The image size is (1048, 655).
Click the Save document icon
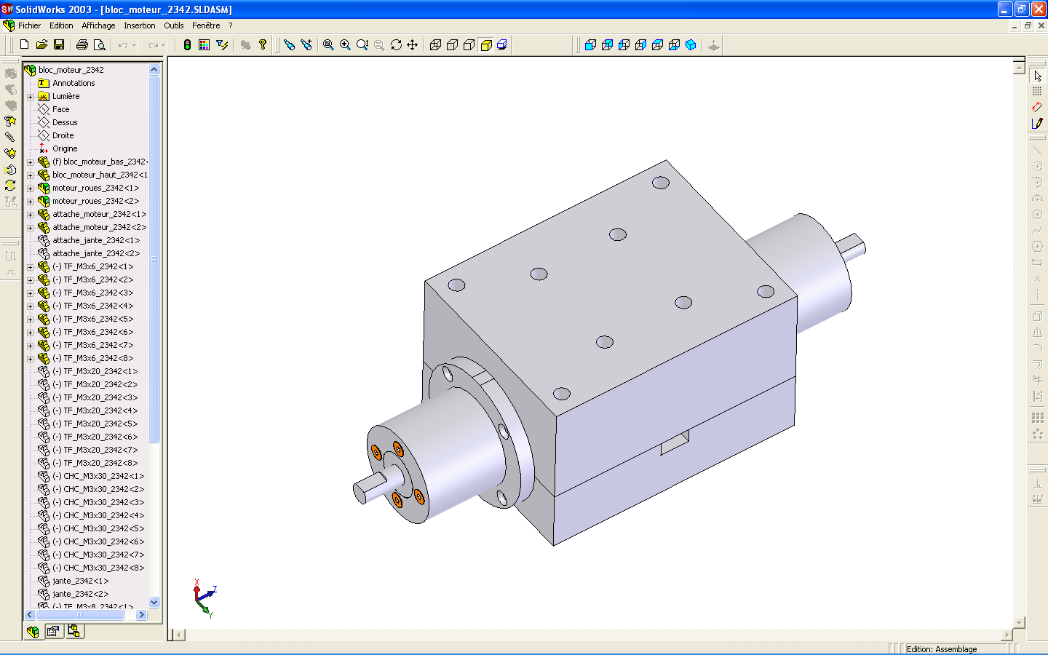(x=59, y=45)
